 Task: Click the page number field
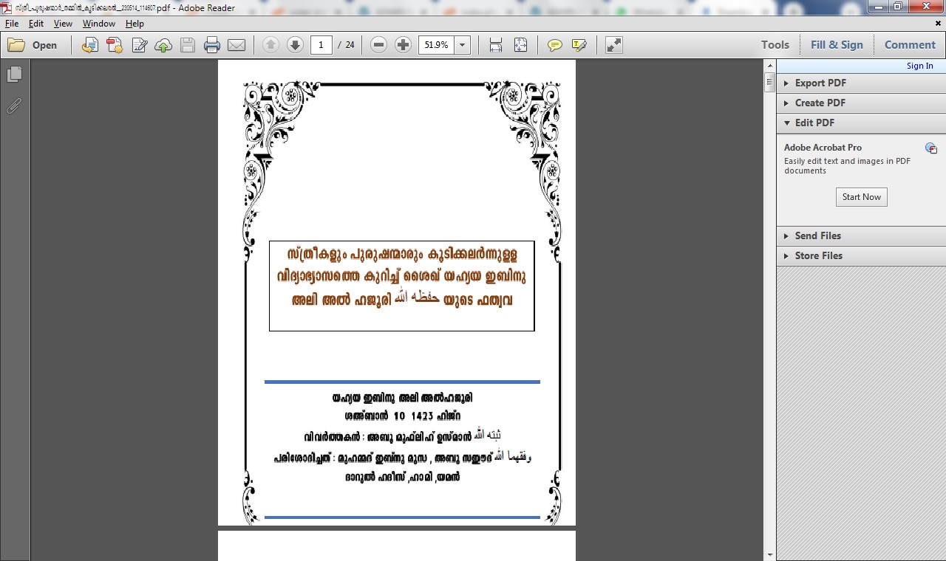[321, 45]
